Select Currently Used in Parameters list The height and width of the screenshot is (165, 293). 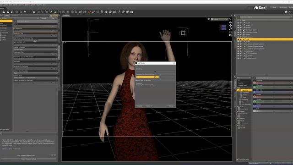click(242, 86)
